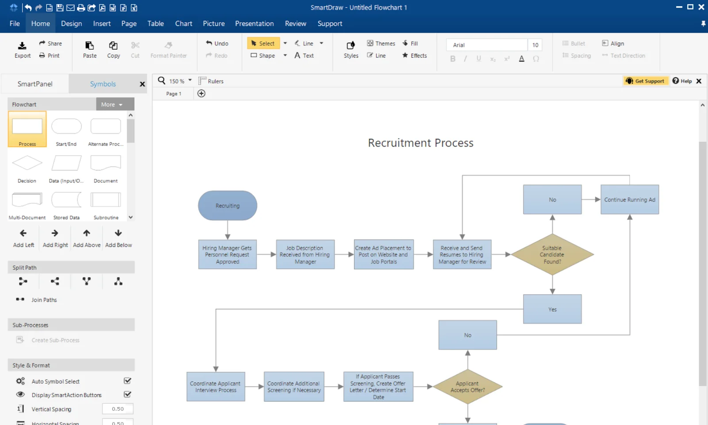Click the Get Support button
Image resolution: width=708 pixels, height=425 pixels.
(645, 81)
